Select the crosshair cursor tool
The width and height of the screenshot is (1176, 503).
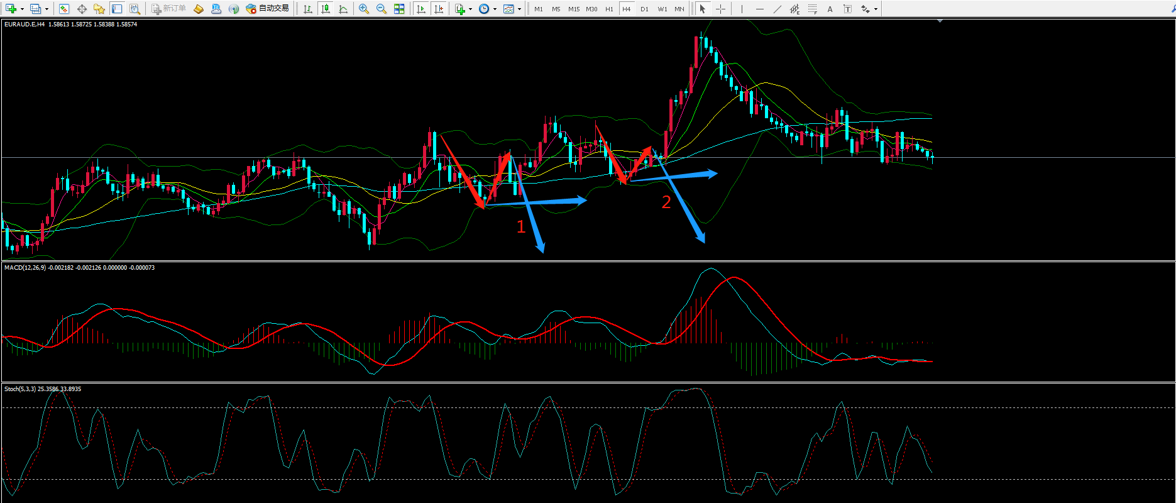tap(720, 9)
